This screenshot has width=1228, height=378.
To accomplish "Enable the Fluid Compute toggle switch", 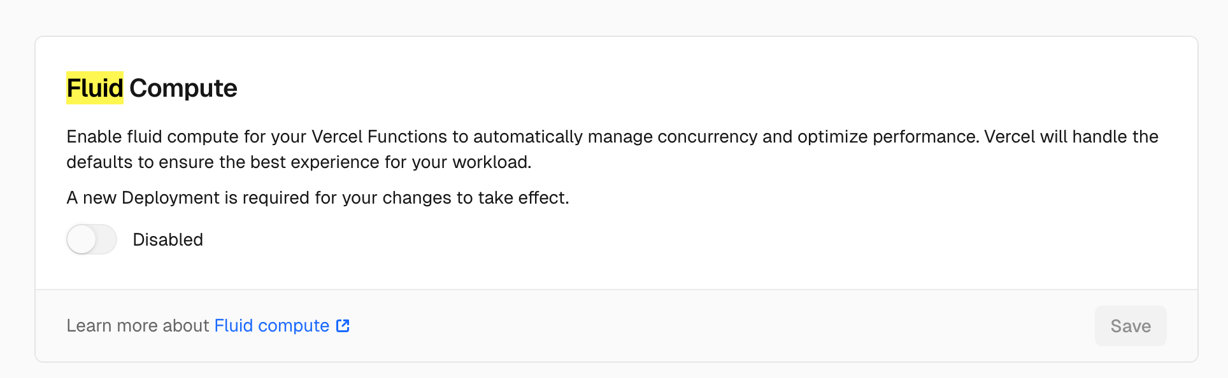I will pos(92,240).
